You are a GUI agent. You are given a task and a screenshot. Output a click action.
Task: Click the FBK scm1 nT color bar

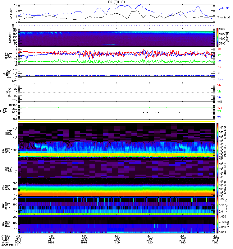217,224
